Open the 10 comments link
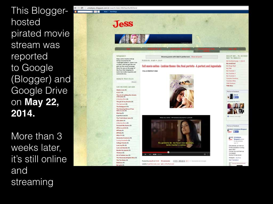The height and width of the screenshot is (204, 273). coord(165,161)
